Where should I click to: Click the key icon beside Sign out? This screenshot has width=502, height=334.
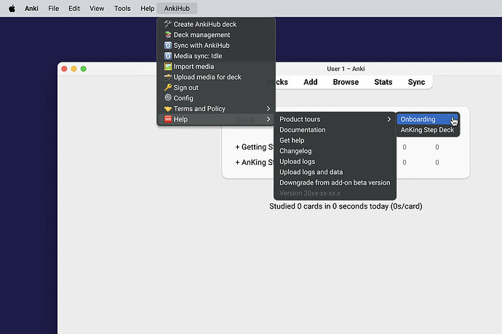(x=168, y=87)
